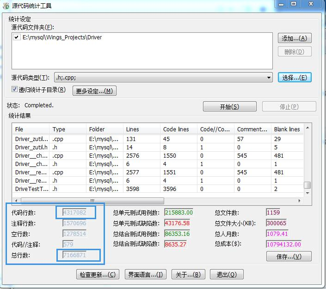The image size is (326, 289).
Task: Click the 注释行数 field showing 1570696
Action: click(x=74, y=223)
